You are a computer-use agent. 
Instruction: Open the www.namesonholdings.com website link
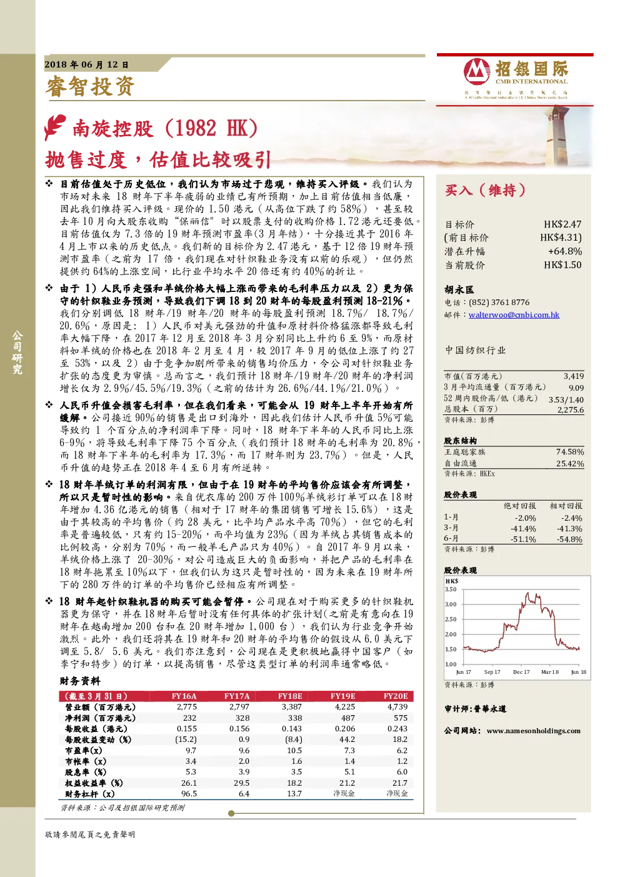(533, 731)
